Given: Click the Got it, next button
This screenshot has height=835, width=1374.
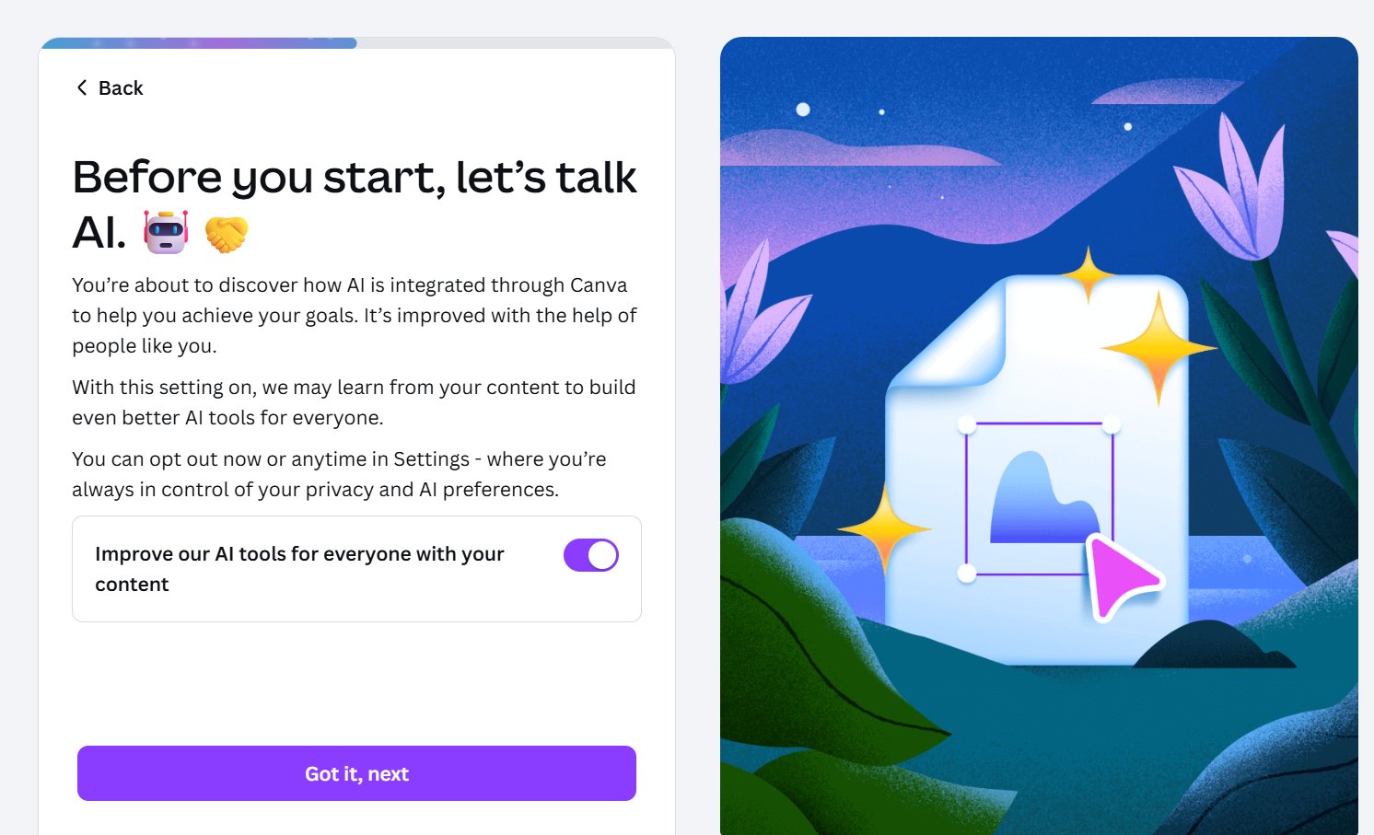Looking at the screenshot, I should point(356,773).
